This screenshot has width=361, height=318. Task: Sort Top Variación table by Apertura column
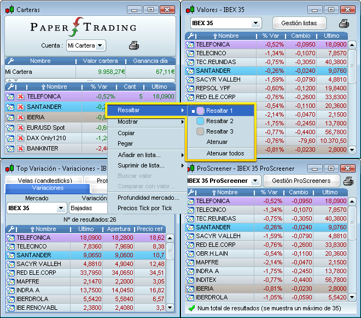(119, 229)
